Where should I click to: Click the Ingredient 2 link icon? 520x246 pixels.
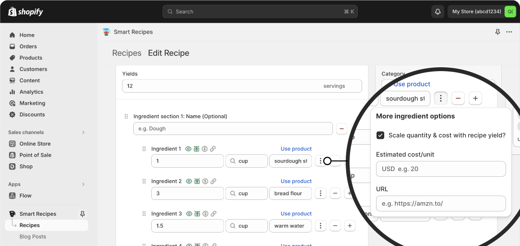214,182
